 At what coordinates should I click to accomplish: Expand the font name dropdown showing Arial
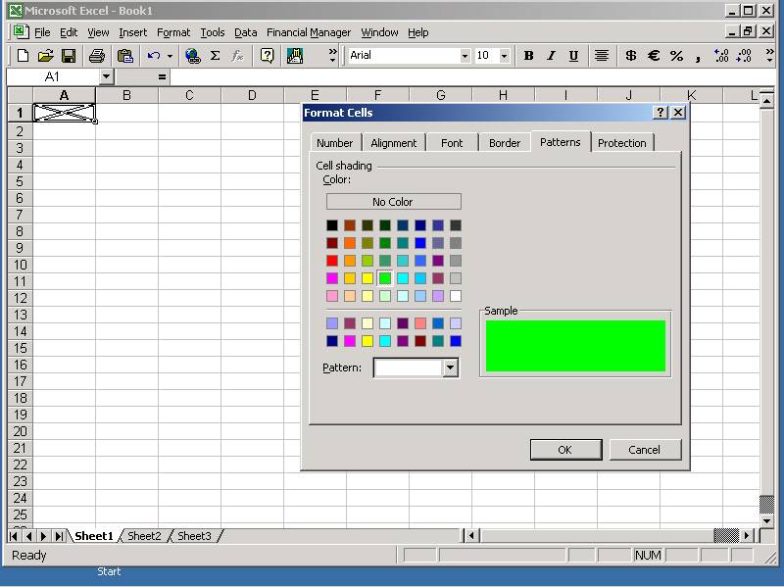point(465,56)
